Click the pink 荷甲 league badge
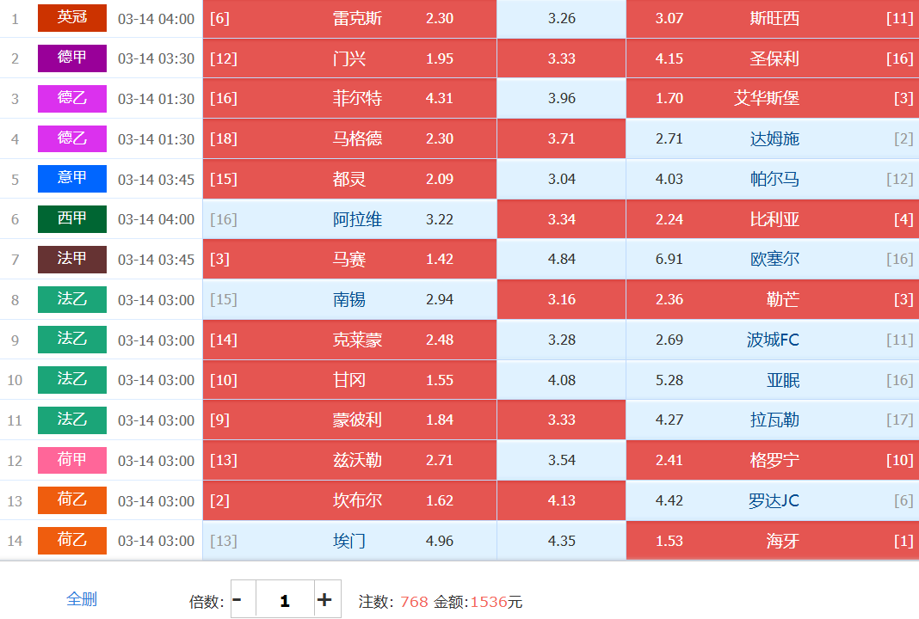This screenshot has width=919, height=619. 72,460
